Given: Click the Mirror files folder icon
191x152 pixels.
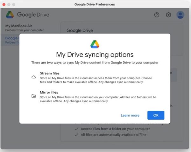Looking at the screenshot, I should tap(34, 96).
